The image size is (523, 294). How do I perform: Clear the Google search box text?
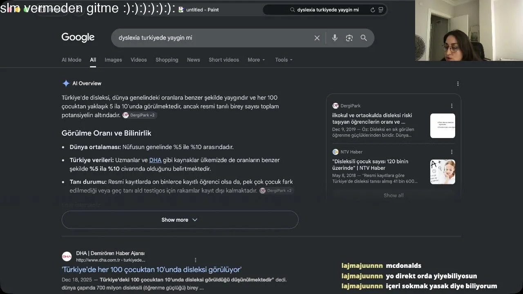click(x=317, y=38)
